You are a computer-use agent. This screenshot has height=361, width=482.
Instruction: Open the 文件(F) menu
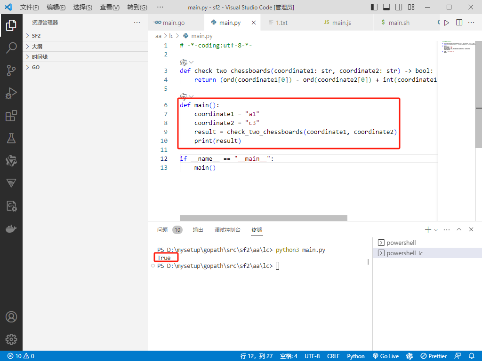point(30,7)
